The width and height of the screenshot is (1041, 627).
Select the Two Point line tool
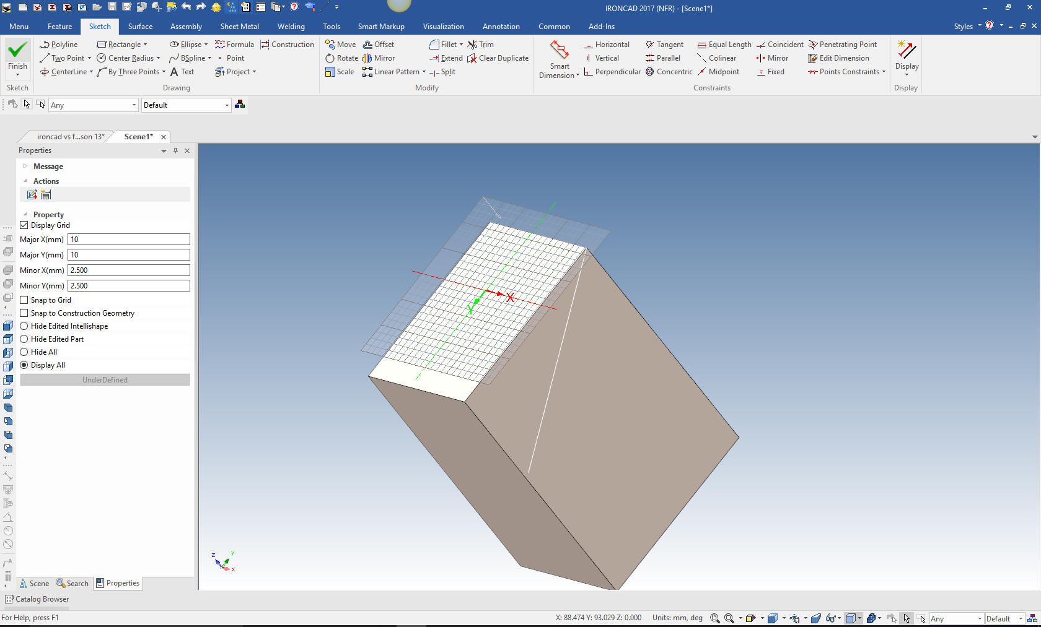click(62, 58)
